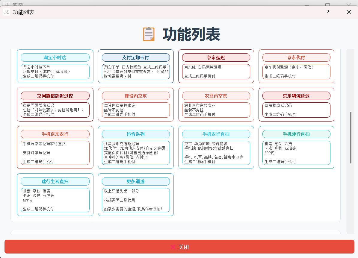The height and width of the screenshot is (258, 358).
Task: Open the 抖音系列 feature
Action: (x=135, y=134)
